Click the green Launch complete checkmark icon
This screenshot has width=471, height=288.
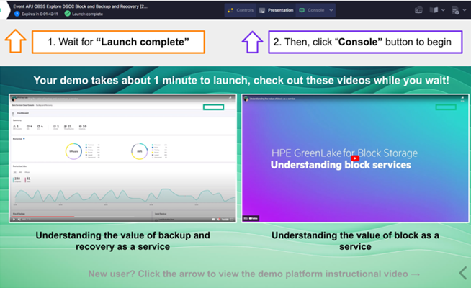point(67,14)
